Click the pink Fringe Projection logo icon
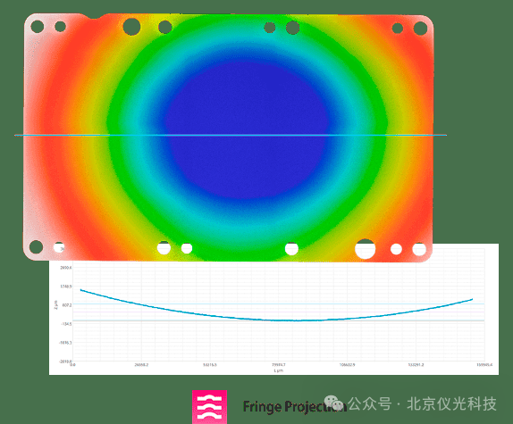513x424 pixels. tap(209, 407)
